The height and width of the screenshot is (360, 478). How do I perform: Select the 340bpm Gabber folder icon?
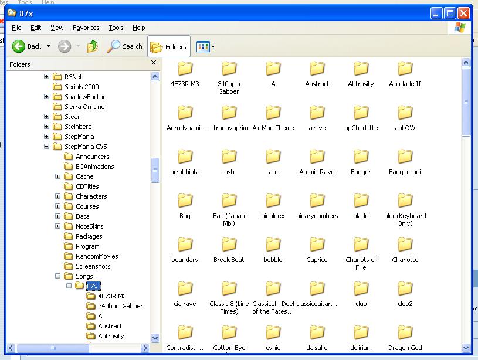tap(229, 69)
